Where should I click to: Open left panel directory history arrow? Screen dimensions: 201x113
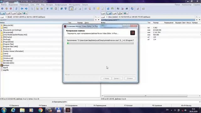coord(99,20)
